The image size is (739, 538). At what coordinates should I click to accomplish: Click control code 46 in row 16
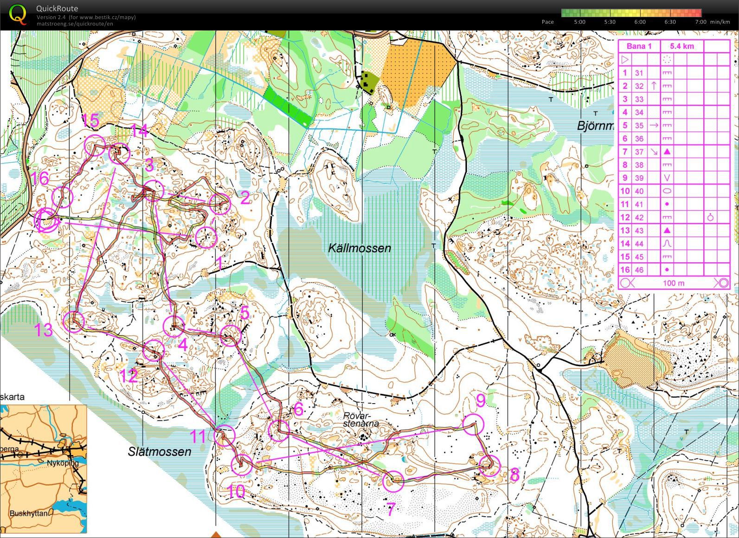click(639, 270)
